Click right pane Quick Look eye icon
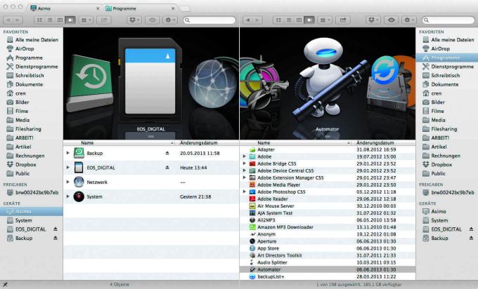Image resolution: width=478 pixels, height=289 pixels. point(391,20)
